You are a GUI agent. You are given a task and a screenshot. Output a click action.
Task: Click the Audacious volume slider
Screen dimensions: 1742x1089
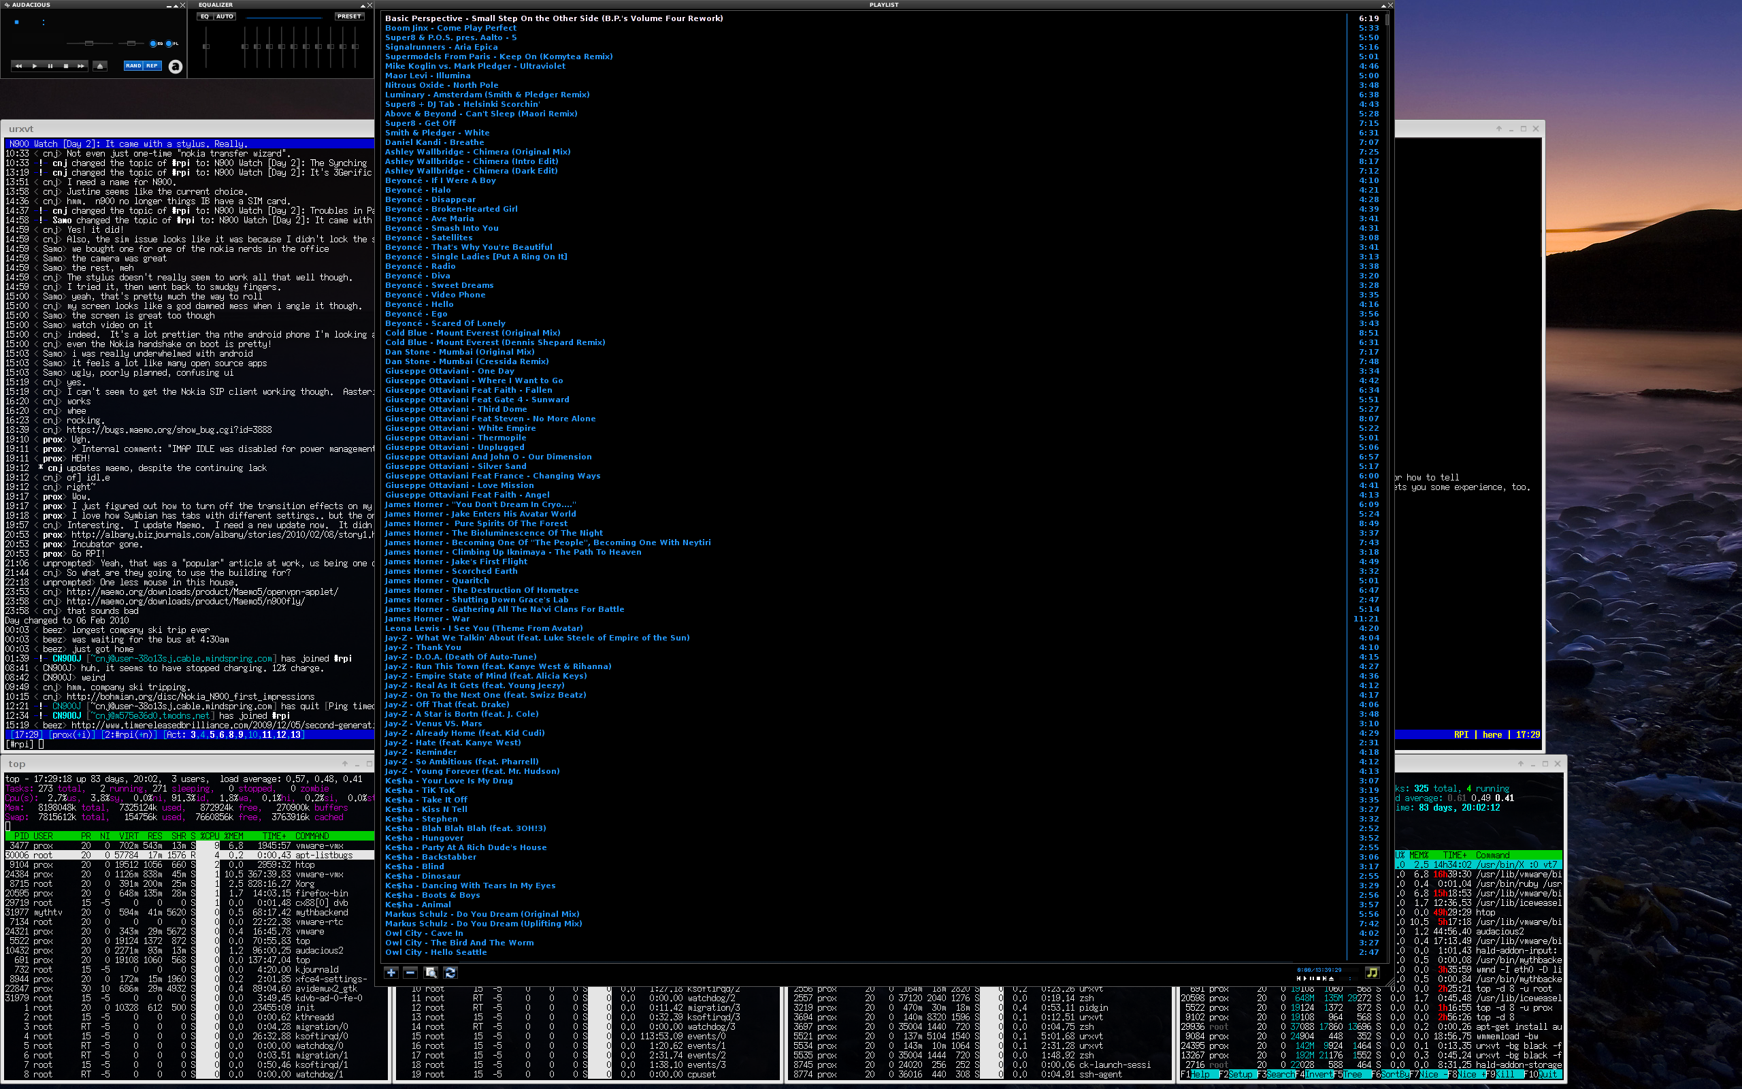[x=88, y=43]
